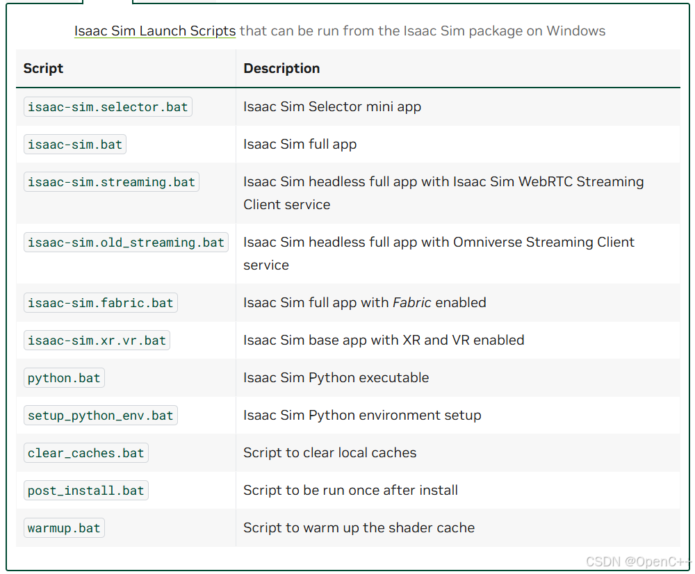Image resolution: width=695 pixels, height=574 pixels.
Task: Click the Script column header
Action: point(43,68)
